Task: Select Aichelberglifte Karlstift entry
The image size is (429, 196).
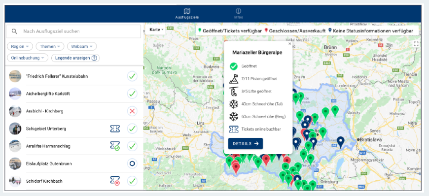Action: (74, 94)
